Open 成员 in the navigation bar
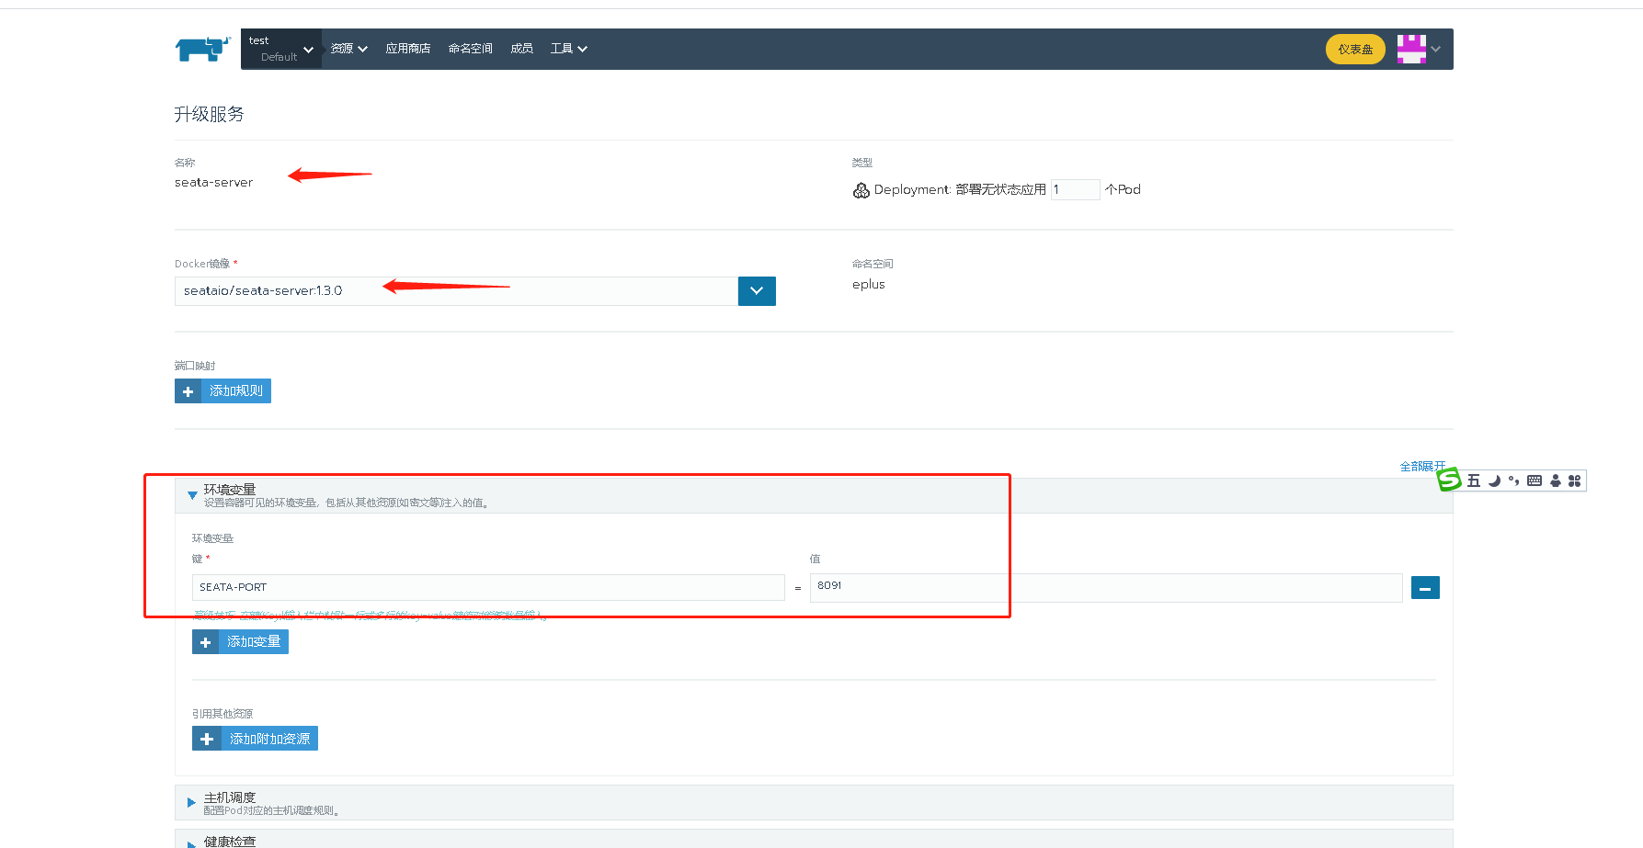This screenshot has height=848, width=1643. (522, 49)
